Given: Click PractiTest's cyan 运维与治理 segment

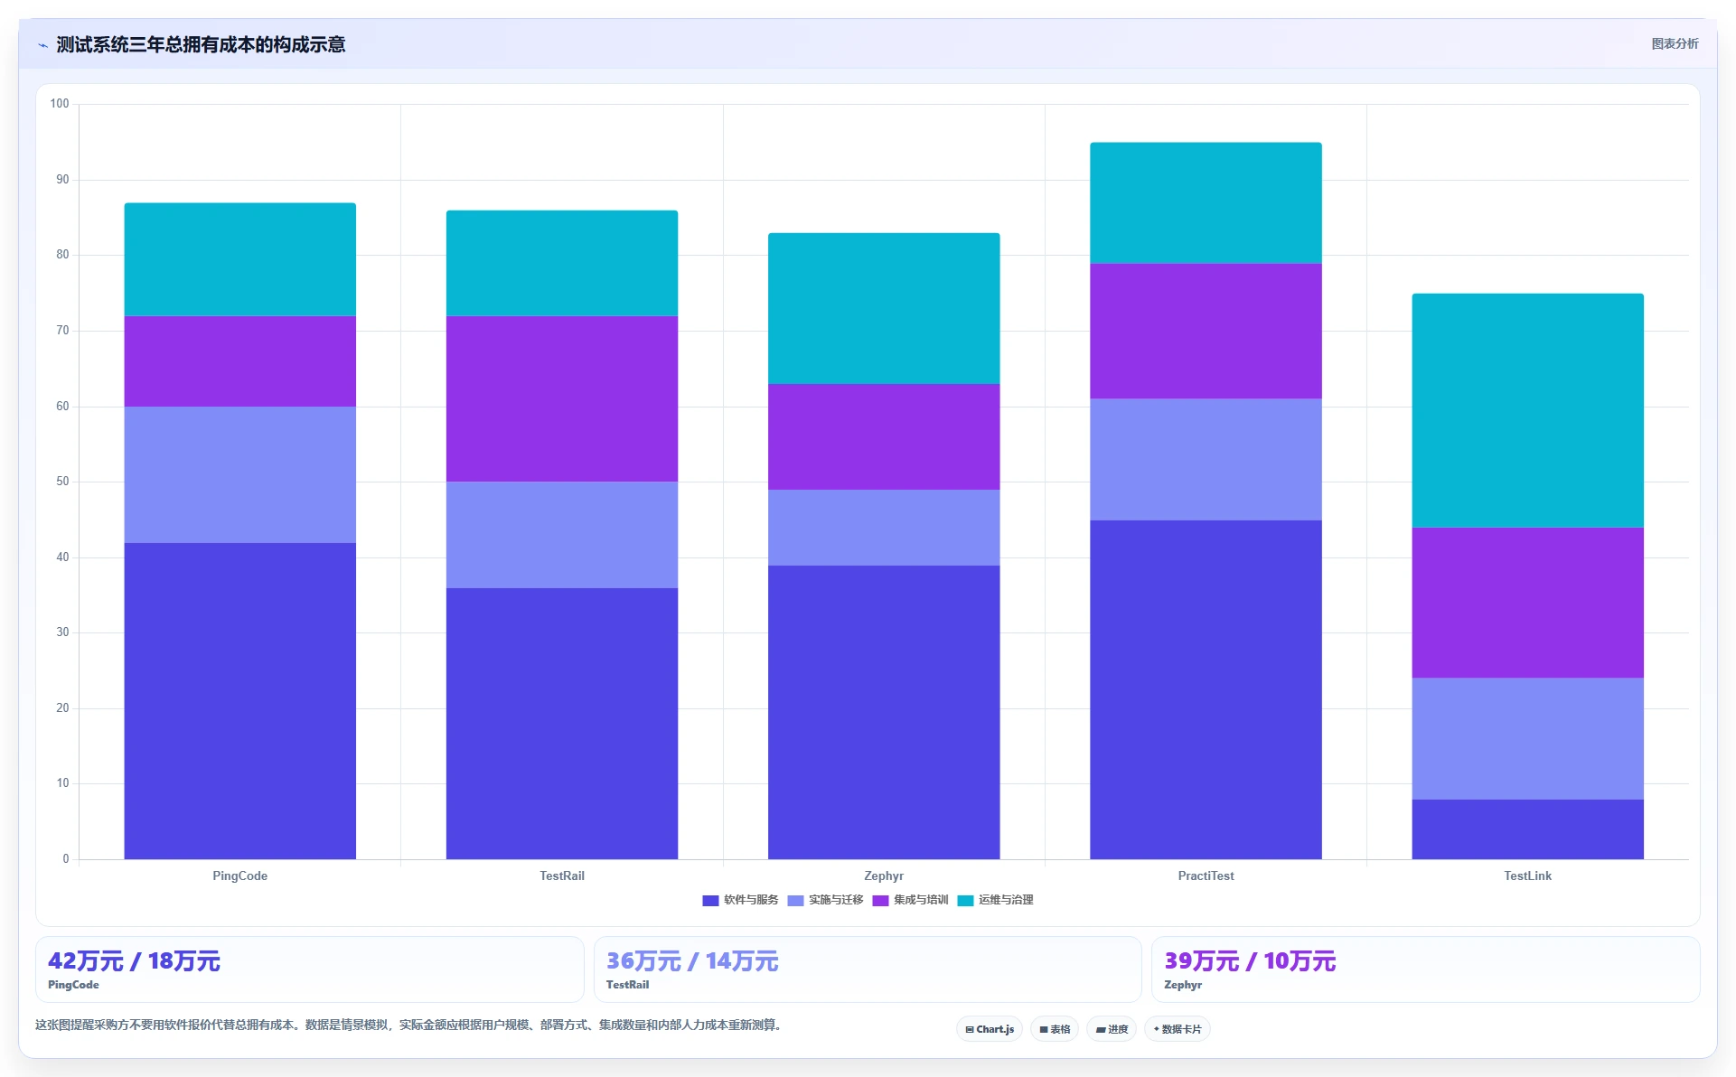Looking at the screenshot, I should coord(1206,203).
